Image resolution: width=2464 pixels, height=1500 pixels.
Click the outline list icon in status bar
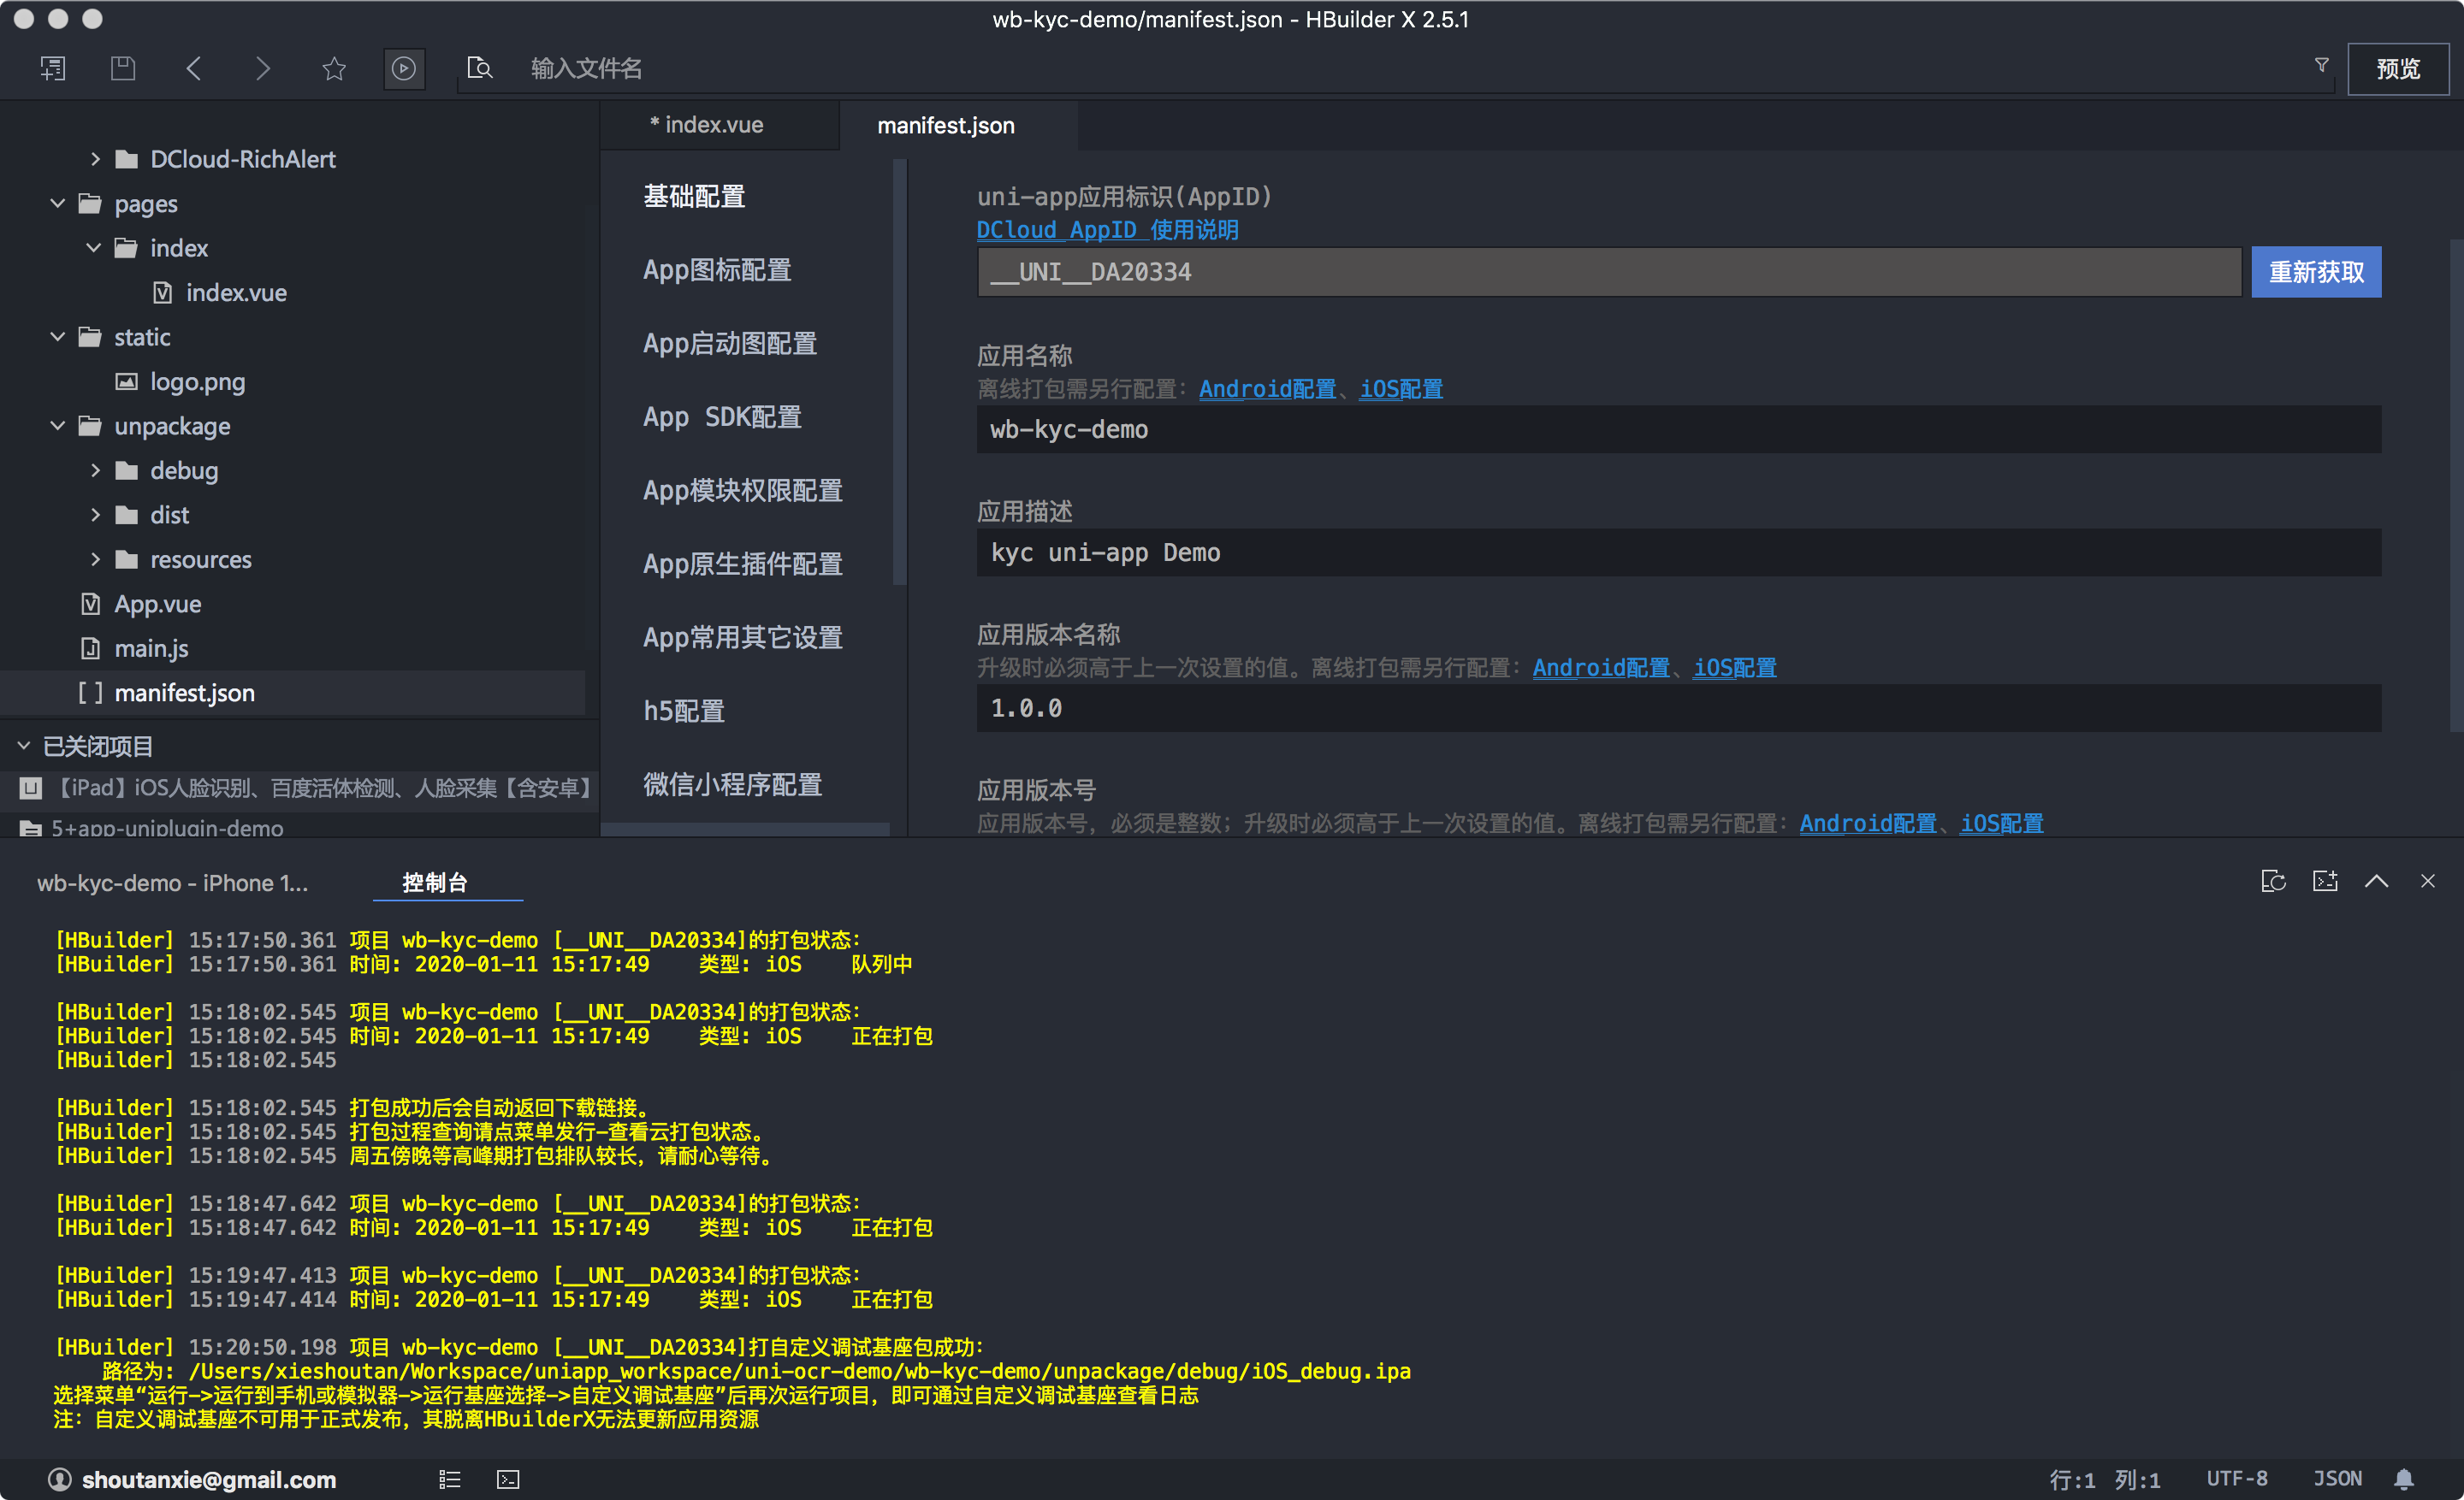450,1479
